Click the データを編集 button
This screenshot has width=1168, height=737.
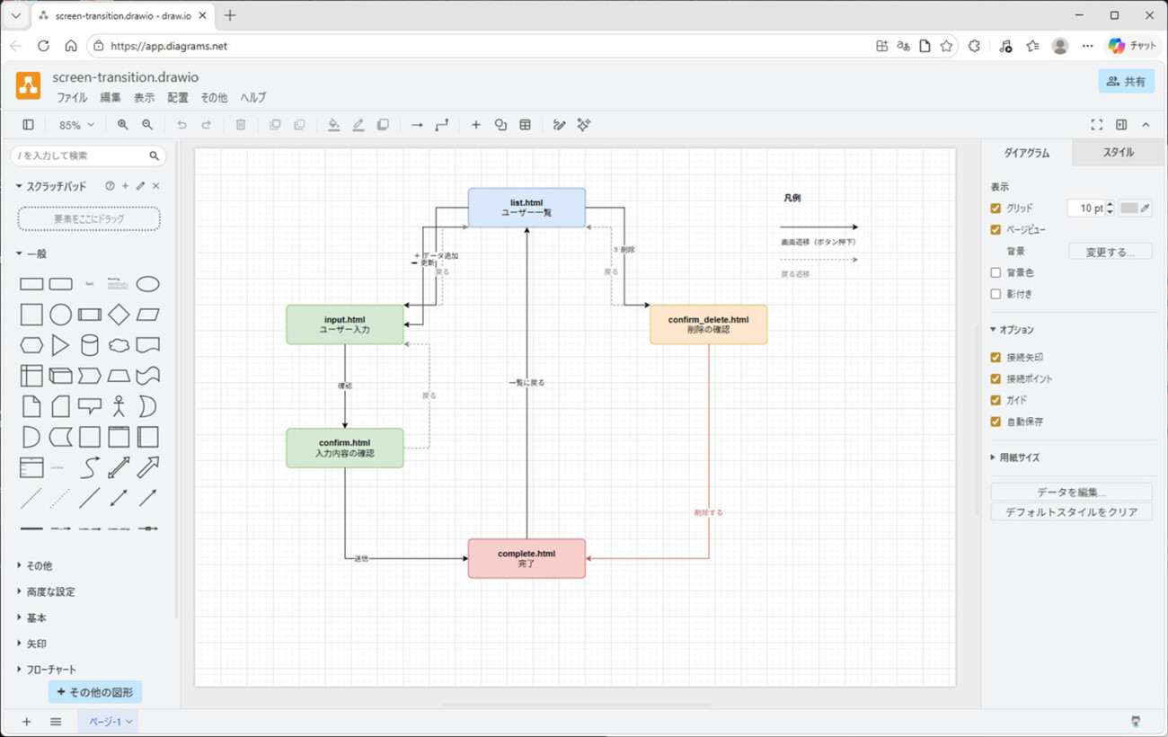coord(1071,492)
